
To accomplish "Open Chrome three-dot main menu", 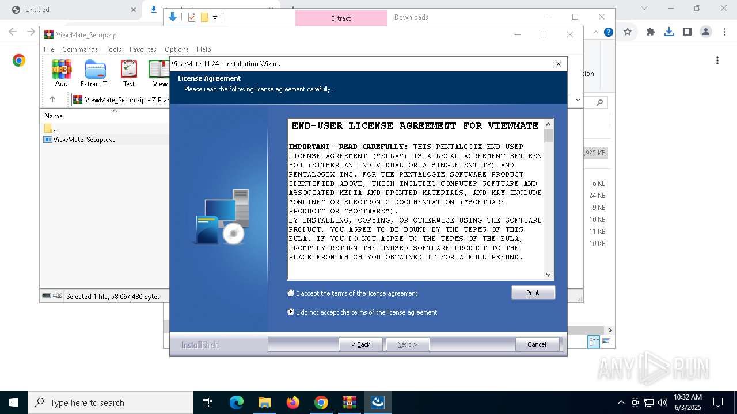I will pos(724,32).
